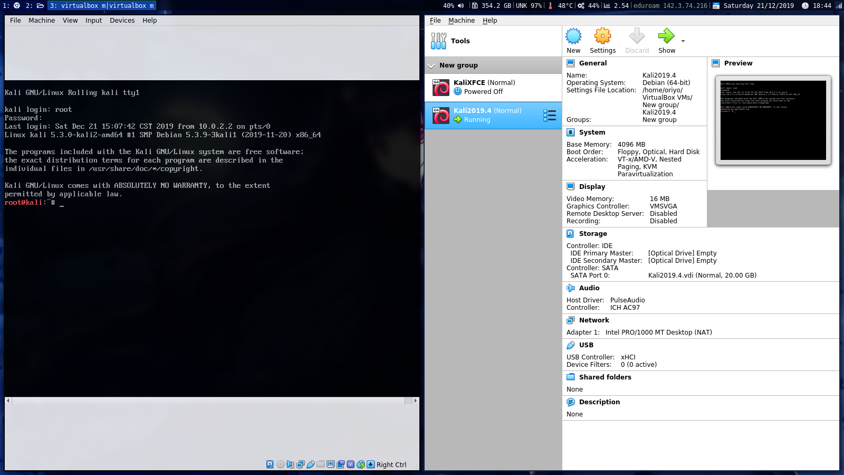Viewport: 844px width, 475px height.
Task: Switch to workspace 2 in top bar
Action: [x=34, y=6]
